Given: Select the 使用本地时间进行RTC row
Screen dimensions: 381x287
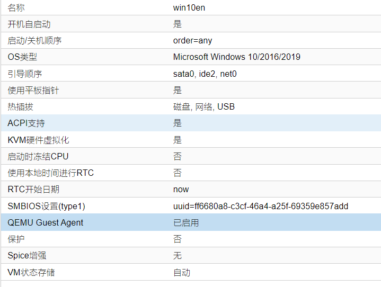Looking at the screenshot, I should click(x=191, y=173).
